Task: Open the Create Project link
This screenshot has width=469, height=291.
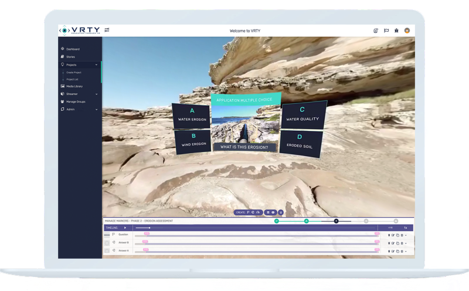Action: [74, 72]
